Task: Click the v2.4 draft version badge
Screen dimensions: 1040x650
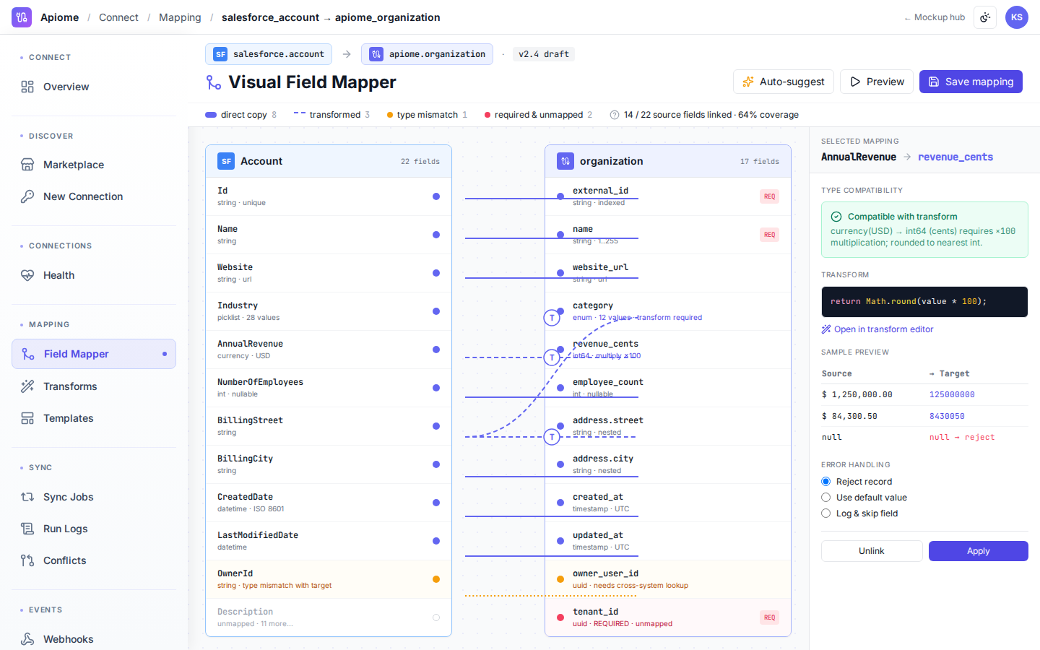Action: pyautogui.click(x=544, y=54)
